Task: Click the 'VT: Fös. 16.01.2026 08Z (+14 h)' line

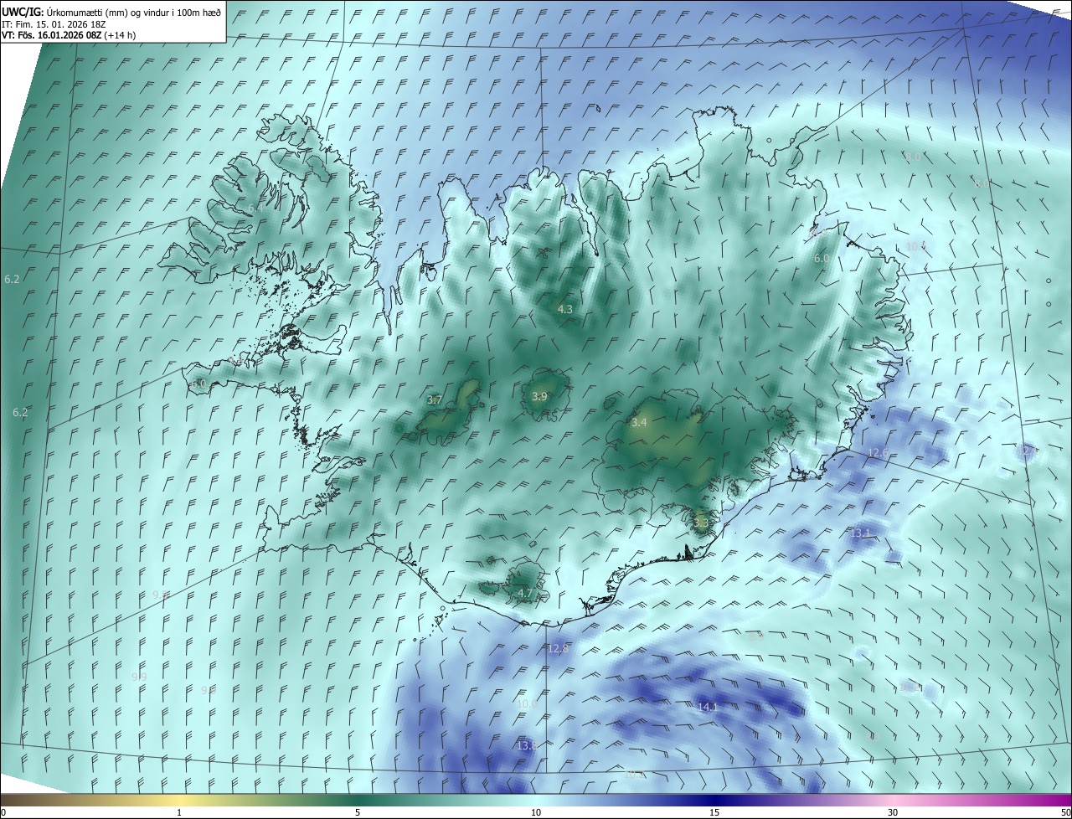Action: (69, 35)
